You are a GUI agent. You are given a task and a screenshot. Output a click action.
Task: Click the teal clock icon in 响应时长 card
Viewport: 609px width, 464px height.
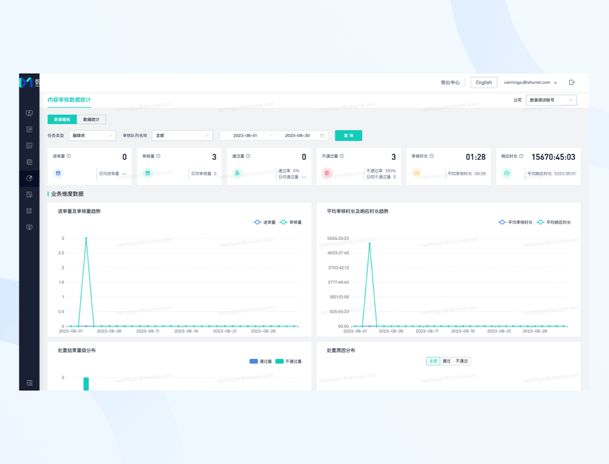click(507, 173)
